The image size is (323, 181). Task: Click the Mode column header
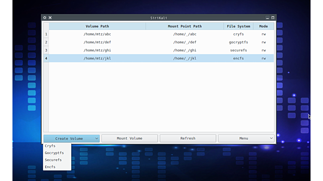click(x=263, y=26)
